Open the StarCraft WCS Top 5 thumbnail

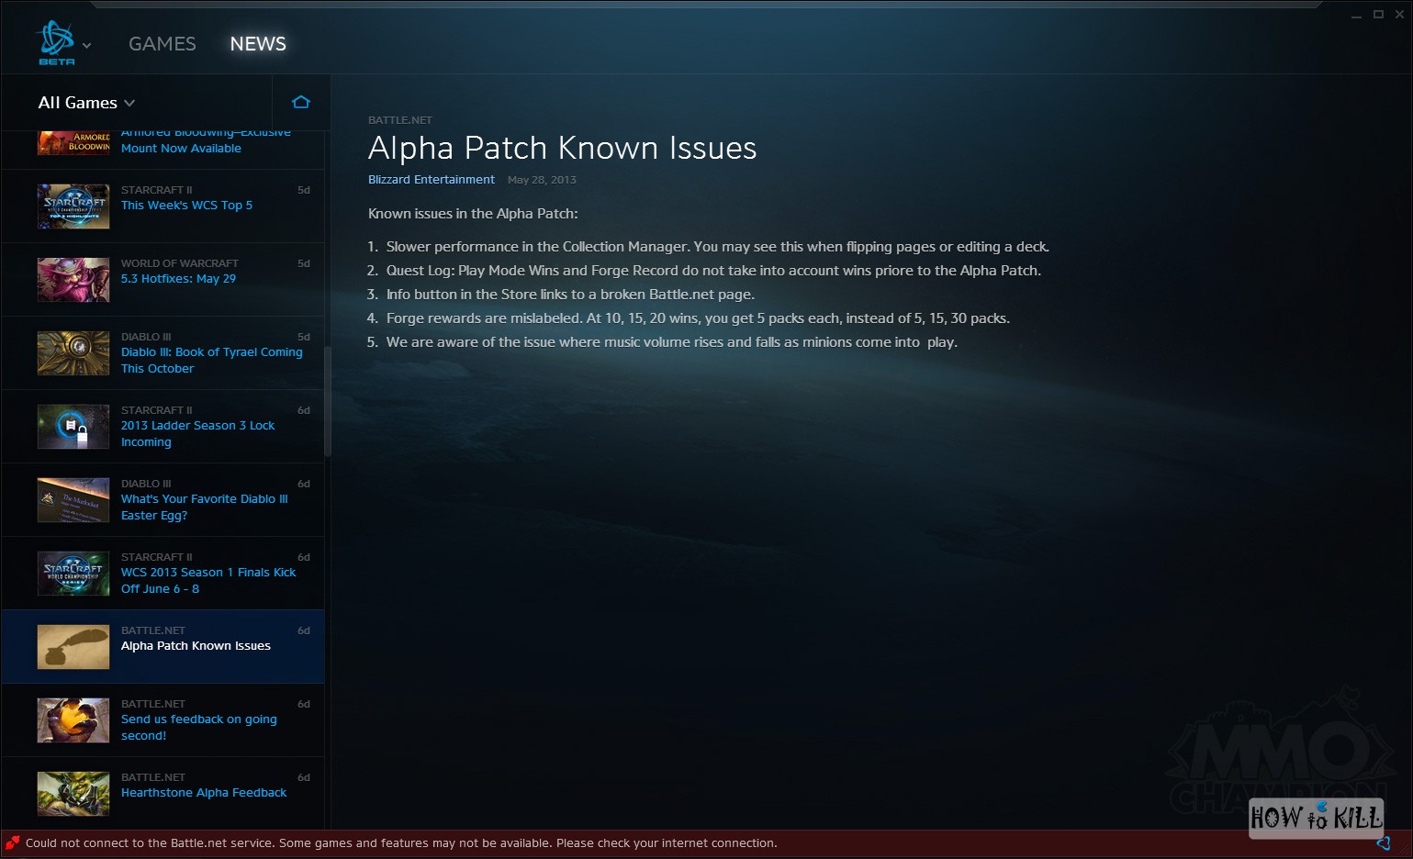(x=73, y=206)
